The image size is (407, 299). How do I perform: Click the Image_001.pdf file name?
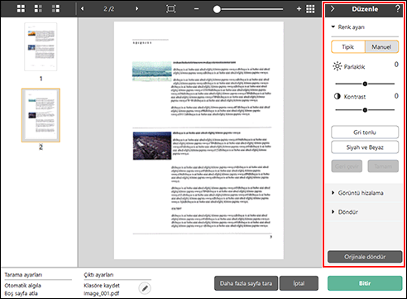[102, 293]
